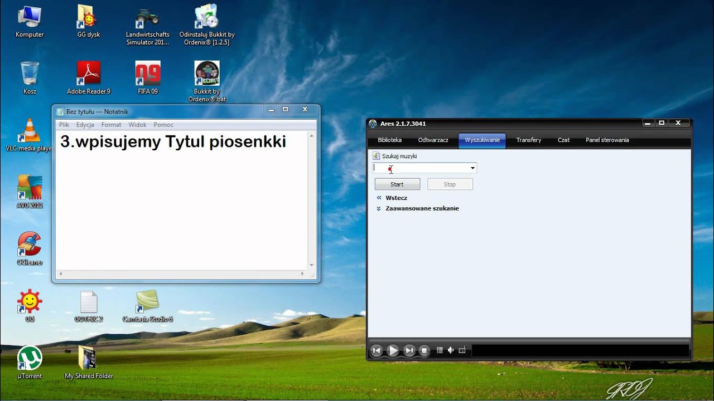
Task: Open Pomoc menu in Notatnik
Action: tap(163, 125)
